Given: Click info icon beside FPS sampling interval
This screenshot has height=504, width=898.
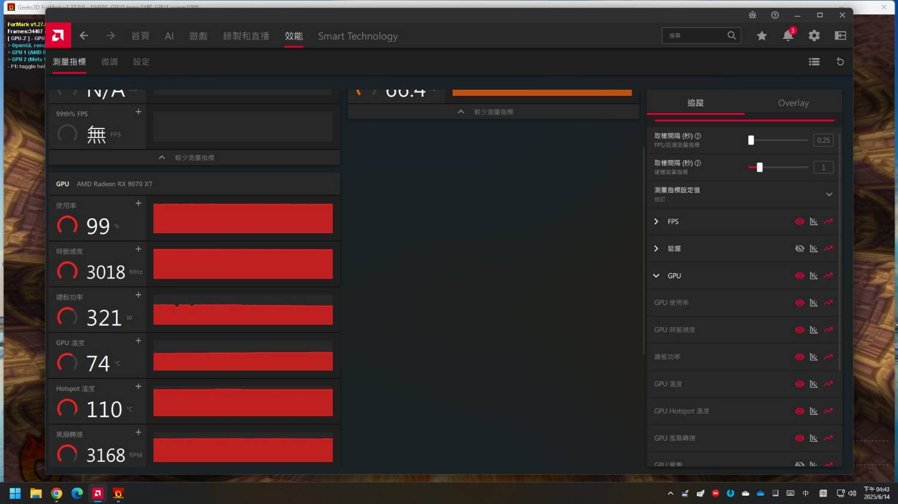Looking at the screenshot, I should coord(698,136).
